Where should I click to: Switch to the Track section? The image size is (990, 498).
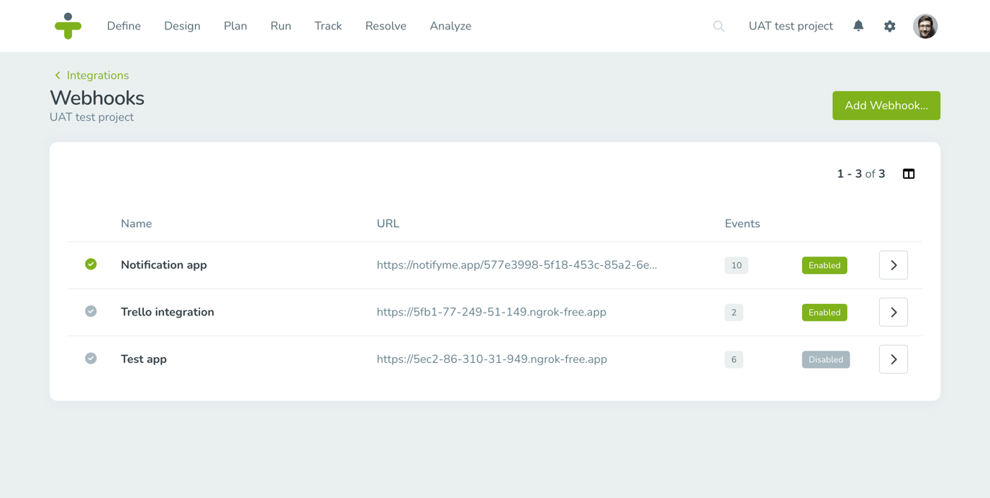click(328, 26)
